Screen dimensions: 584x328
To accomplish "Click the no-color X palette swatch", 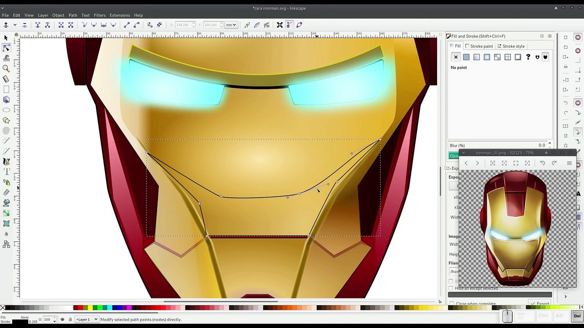I will (3, 308).
